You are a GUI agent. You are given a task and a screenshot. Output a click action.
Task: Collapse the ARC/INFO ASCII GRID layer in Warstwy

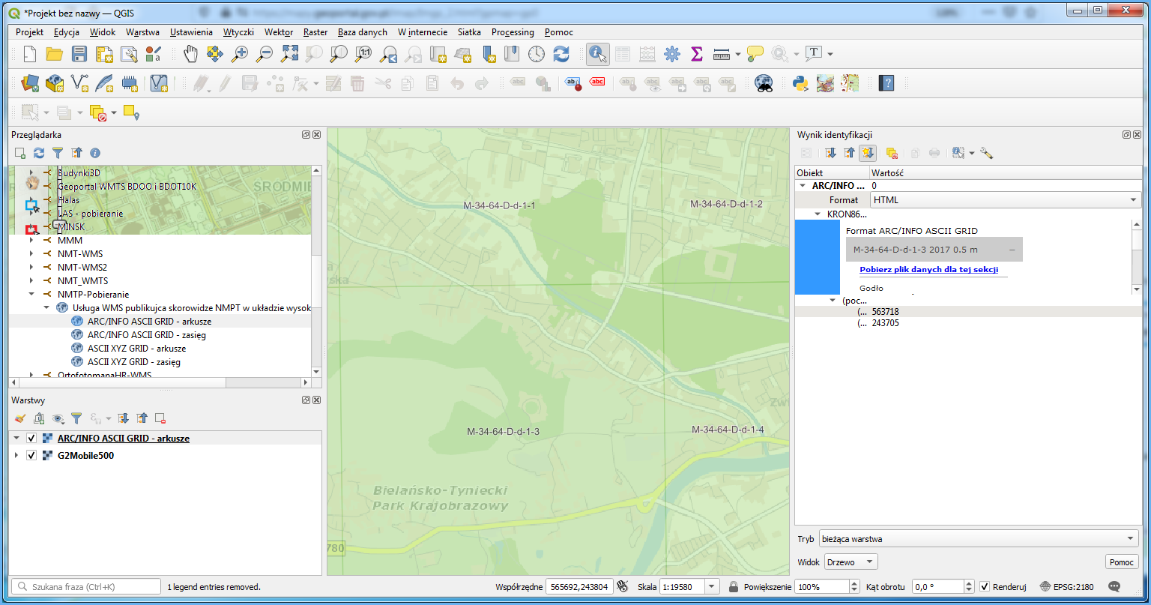(x=16, y=439)
